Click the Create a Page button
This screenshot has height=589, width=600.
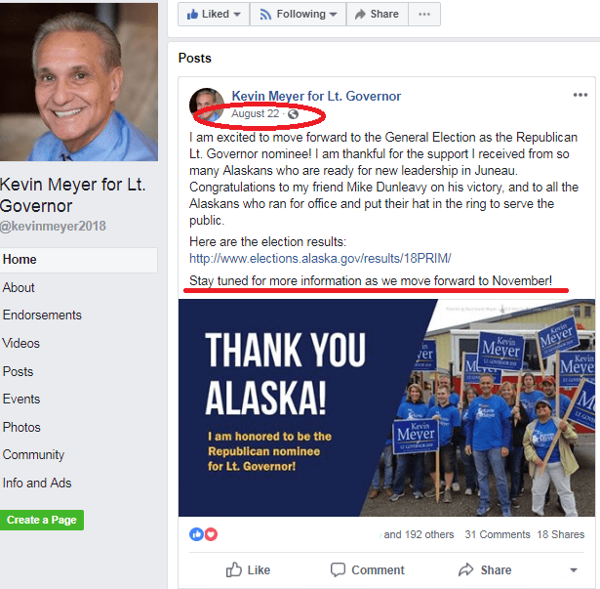click(42, 520)
